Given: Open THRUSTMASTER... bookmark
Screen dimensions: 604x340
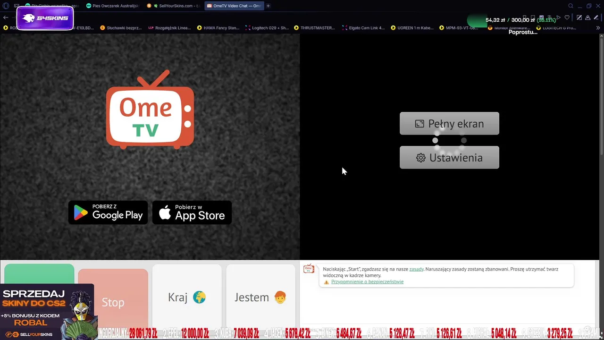Looking at the screenshot, I should point(314,28).
